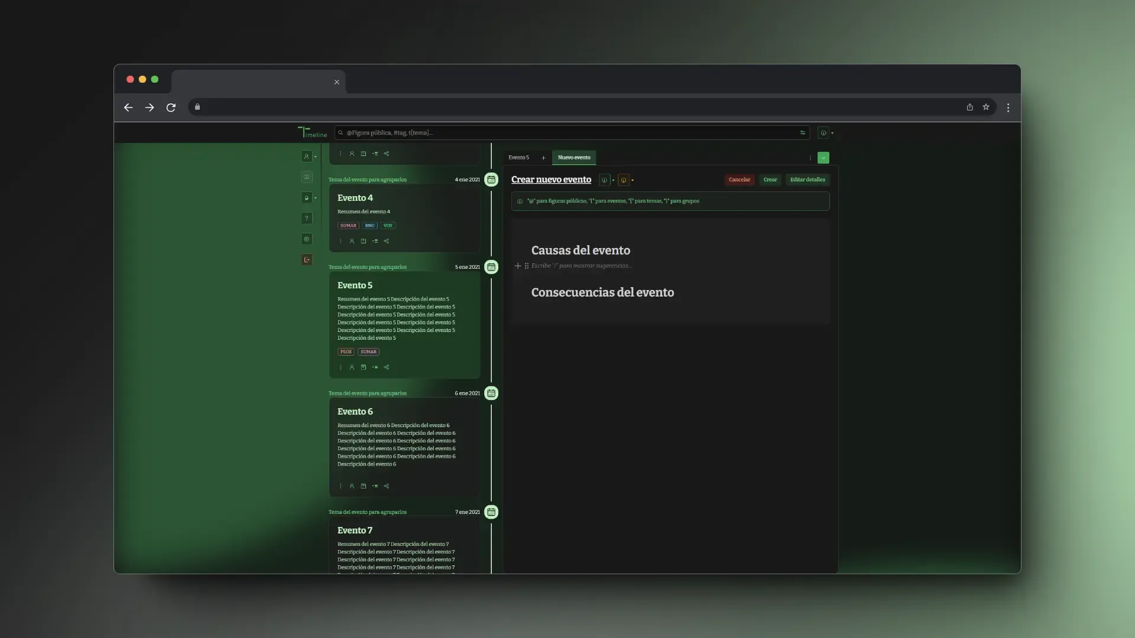
Task: Click share icon on Evento 4 card
Action: 387,241
